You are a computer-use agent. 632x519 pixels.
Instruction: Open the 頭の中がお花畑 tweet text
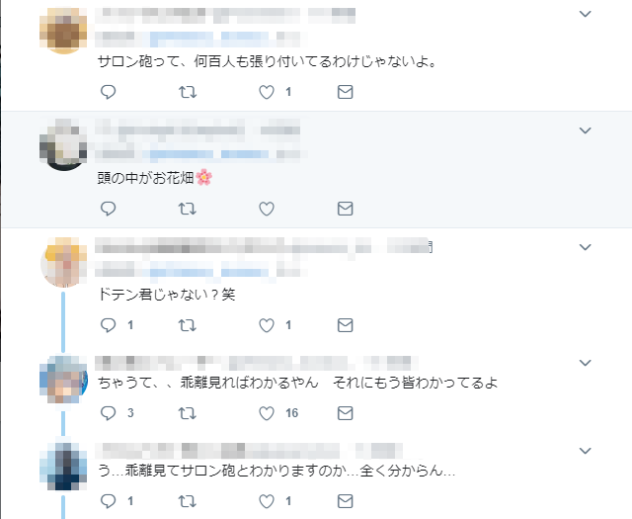[155, 177]
